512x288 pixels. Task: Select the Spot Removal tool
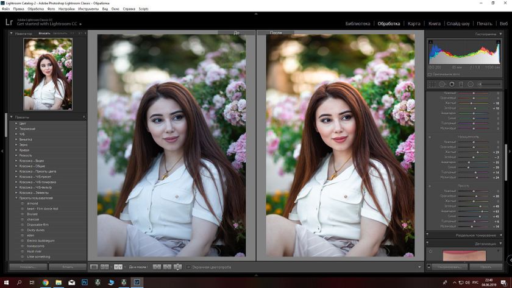(442, 84)
